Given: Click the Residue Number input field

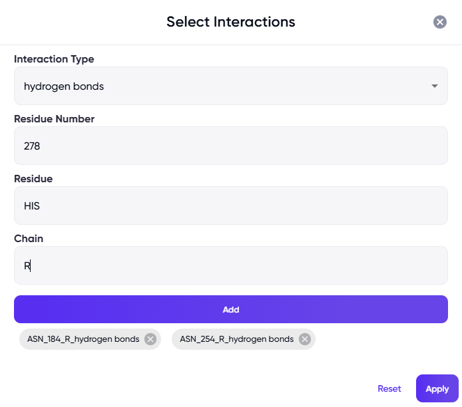Looking at the screenshot, I should click(230, 146).
